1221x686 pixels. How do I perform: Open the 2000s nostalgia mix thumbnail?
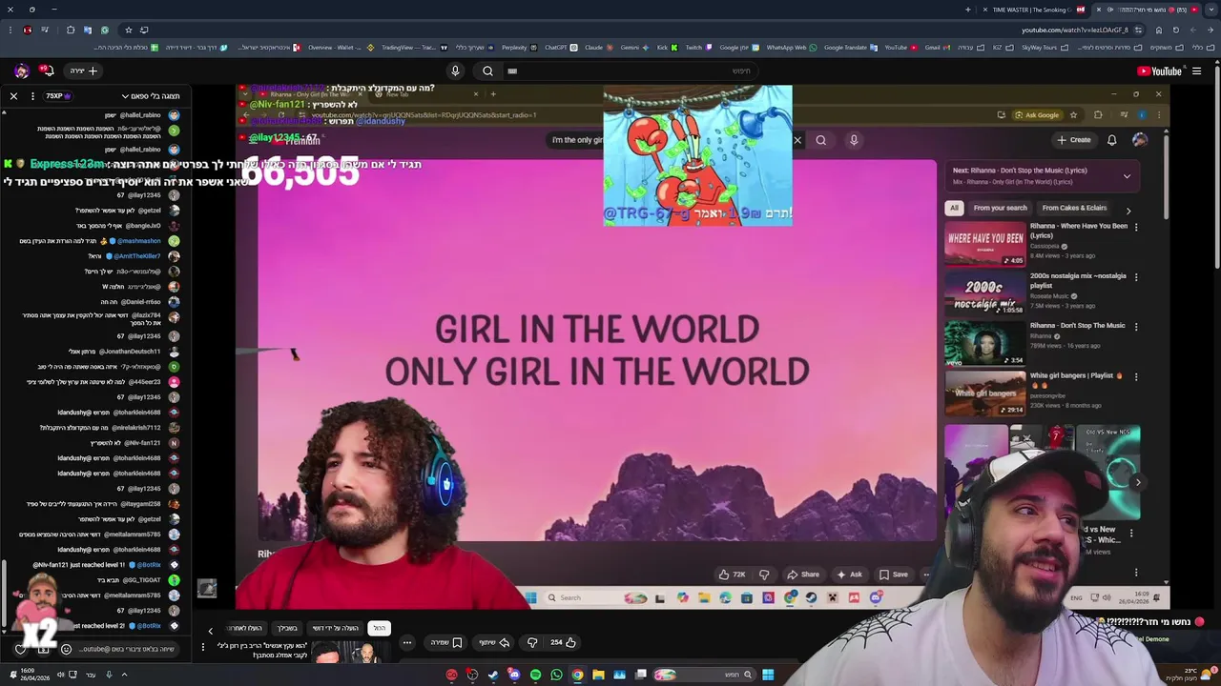coord(985,293)
